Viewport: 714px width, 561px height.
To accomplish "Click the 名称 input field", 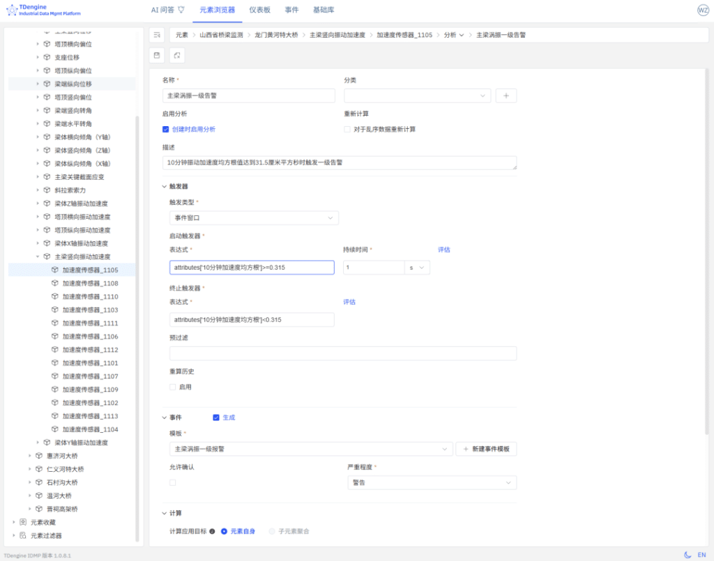I will (249, 95).
